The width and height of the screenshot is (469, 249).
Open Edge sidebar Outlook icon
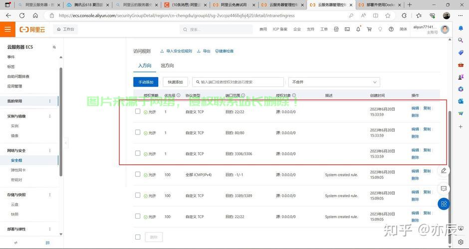coord(461,101)
